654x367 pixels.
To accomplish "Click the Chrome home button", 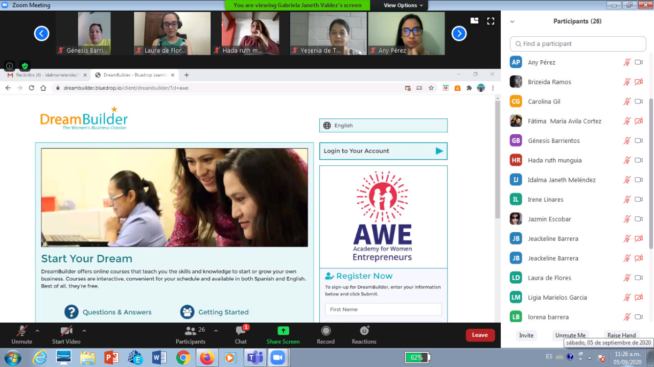I will 42,88.
